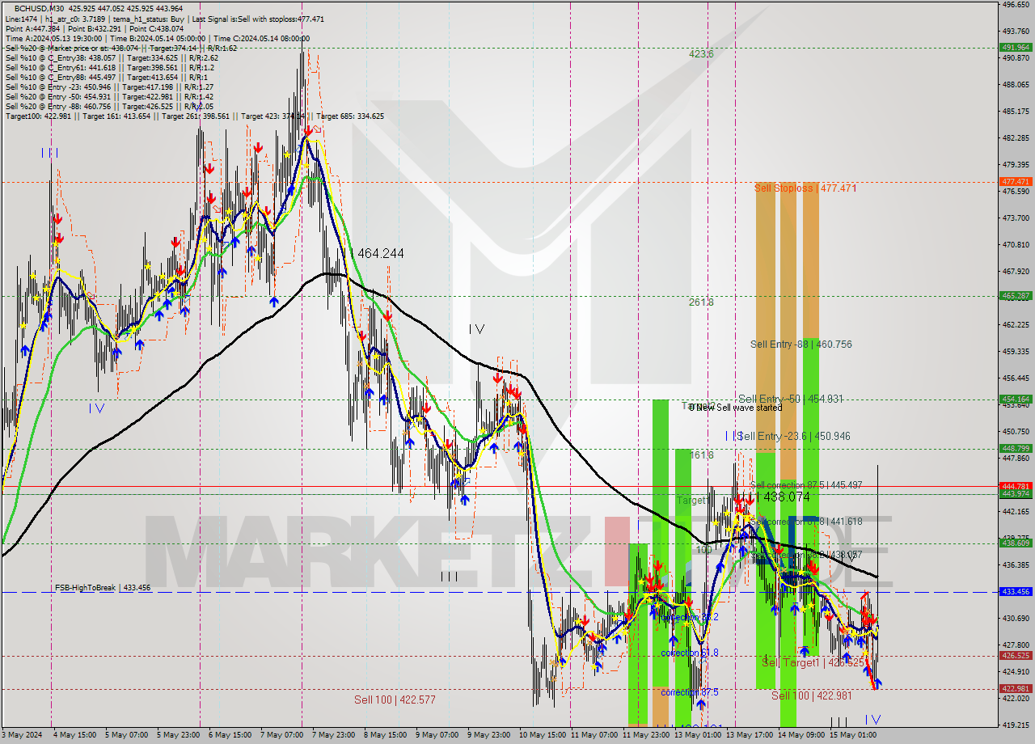The height and width of the screenshot is (744, 1035).
Task: Select the 'Sell %10 @ Entry -23: 450.946' line
Action: 109,87
